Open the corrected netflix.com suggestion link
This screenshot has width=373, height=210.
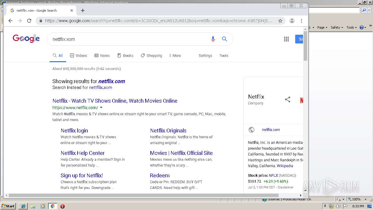[112, 81]
